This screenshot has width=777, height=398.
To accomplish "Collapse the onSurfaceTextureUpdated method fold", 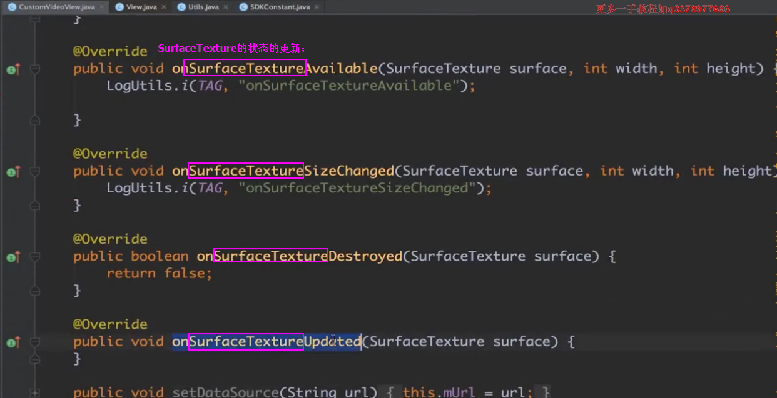I will click(x=35, y=342).
